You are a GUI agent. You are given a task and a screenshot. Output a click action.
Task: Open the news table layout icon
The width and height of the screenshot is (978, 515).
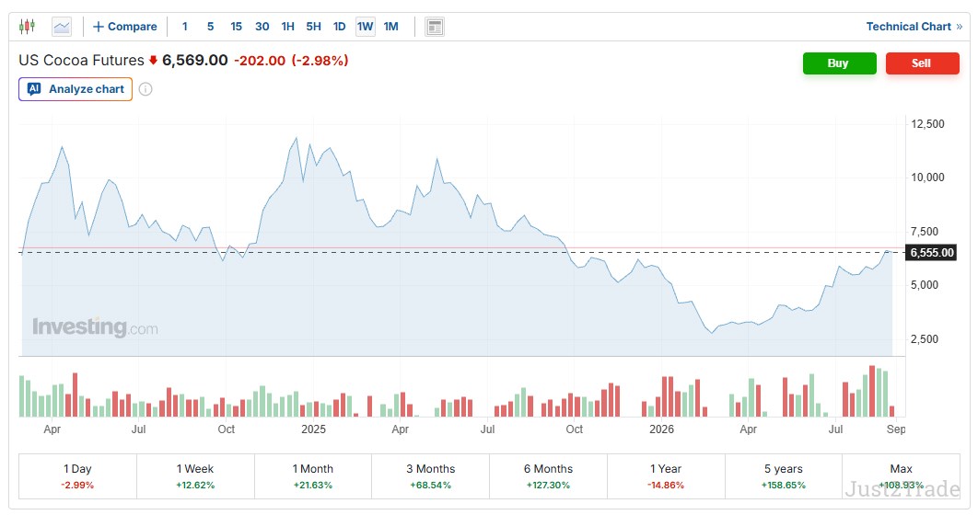[x=435, y=27]
